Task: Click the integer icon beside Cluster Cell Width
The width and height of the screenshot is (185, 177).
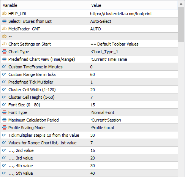Action: [x=4, y=89]
